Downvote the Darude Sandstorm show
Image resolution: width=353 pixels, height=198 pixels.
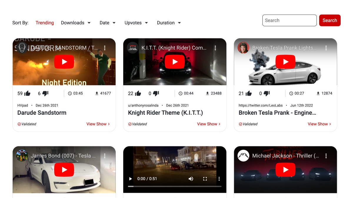point(45,93)
